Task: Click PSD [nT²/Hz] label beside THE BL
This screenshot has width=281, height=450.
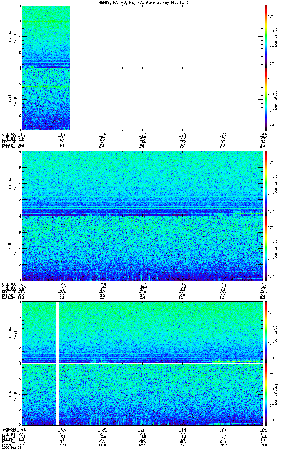Action: [x=277, y=332]
